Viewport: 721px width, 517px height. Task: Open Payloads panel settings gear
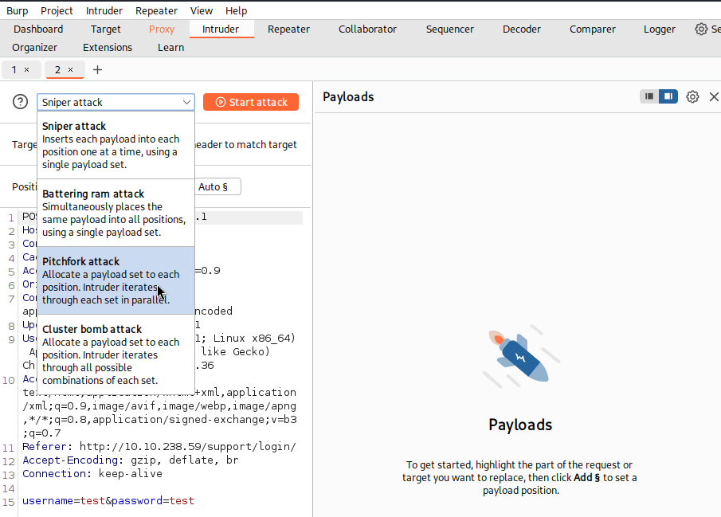coord(692,96)
